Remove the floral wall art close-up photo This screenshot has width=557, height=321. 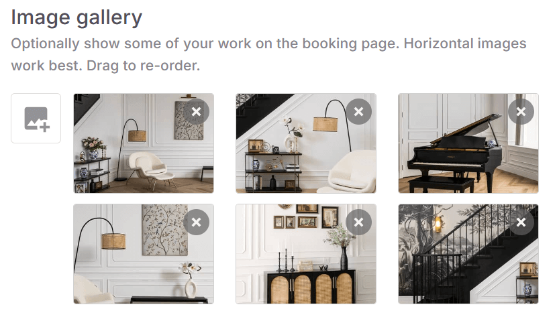(x=196, y=222)
